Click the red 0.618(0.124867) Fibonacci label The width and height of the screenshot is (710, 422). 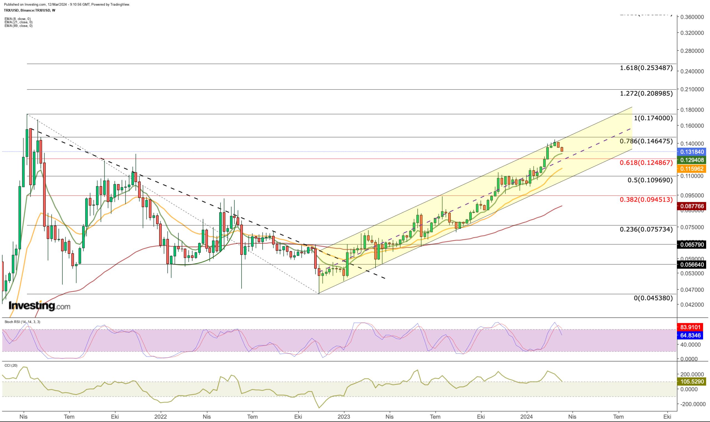(x=646, y=163)
